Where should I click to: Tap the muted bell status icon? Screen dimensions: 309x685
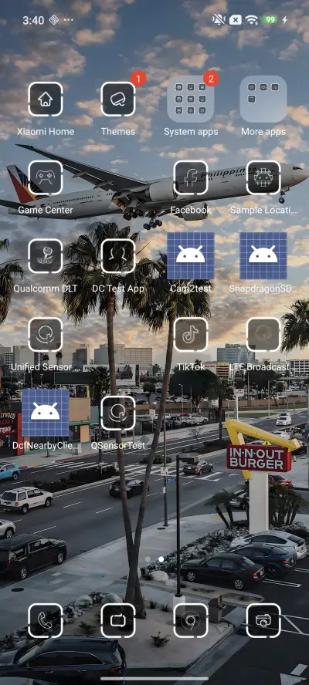[x=218, y=19]
